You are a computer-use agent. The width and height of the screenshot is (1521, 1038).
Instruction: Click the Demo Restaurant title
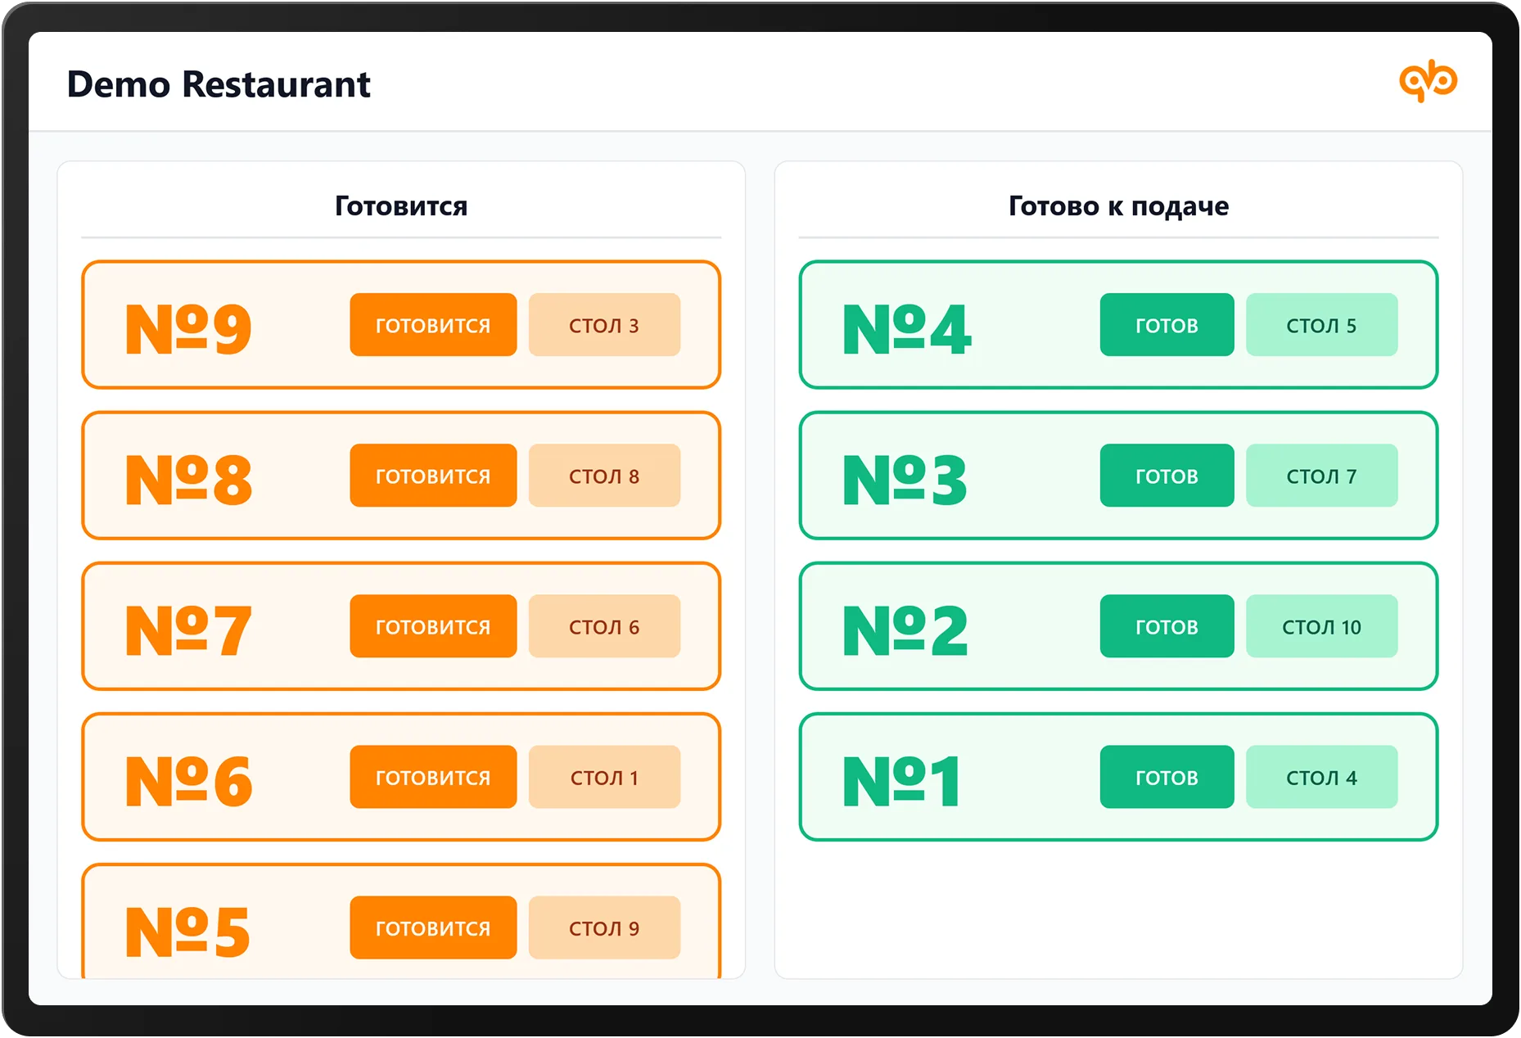point(219,84)
